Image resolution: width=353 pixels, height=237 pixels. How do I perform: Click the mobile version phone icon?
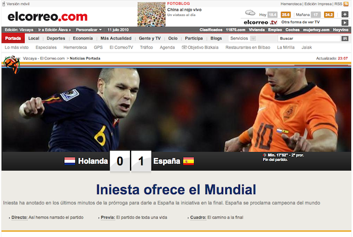pos(4,4)
